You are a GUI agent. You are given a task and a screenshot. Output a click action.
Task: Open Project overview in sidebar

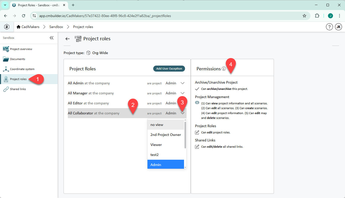[29, 49]
